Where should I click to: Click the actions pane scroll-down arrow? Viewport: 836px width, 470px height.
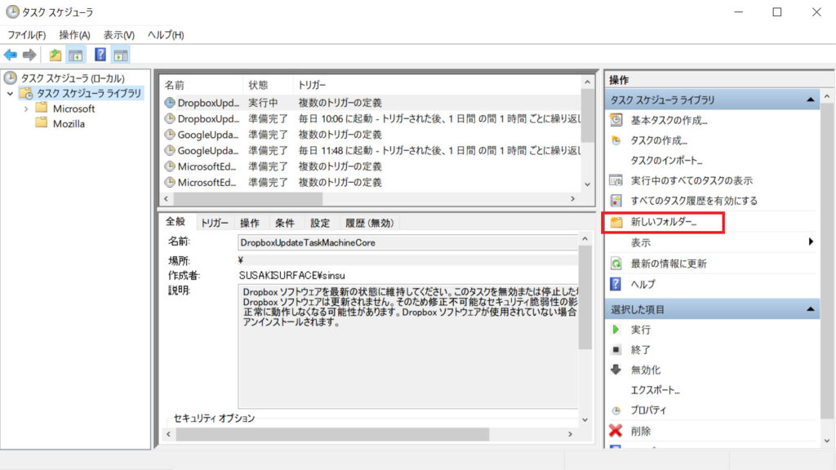click(x=827, y=441)
